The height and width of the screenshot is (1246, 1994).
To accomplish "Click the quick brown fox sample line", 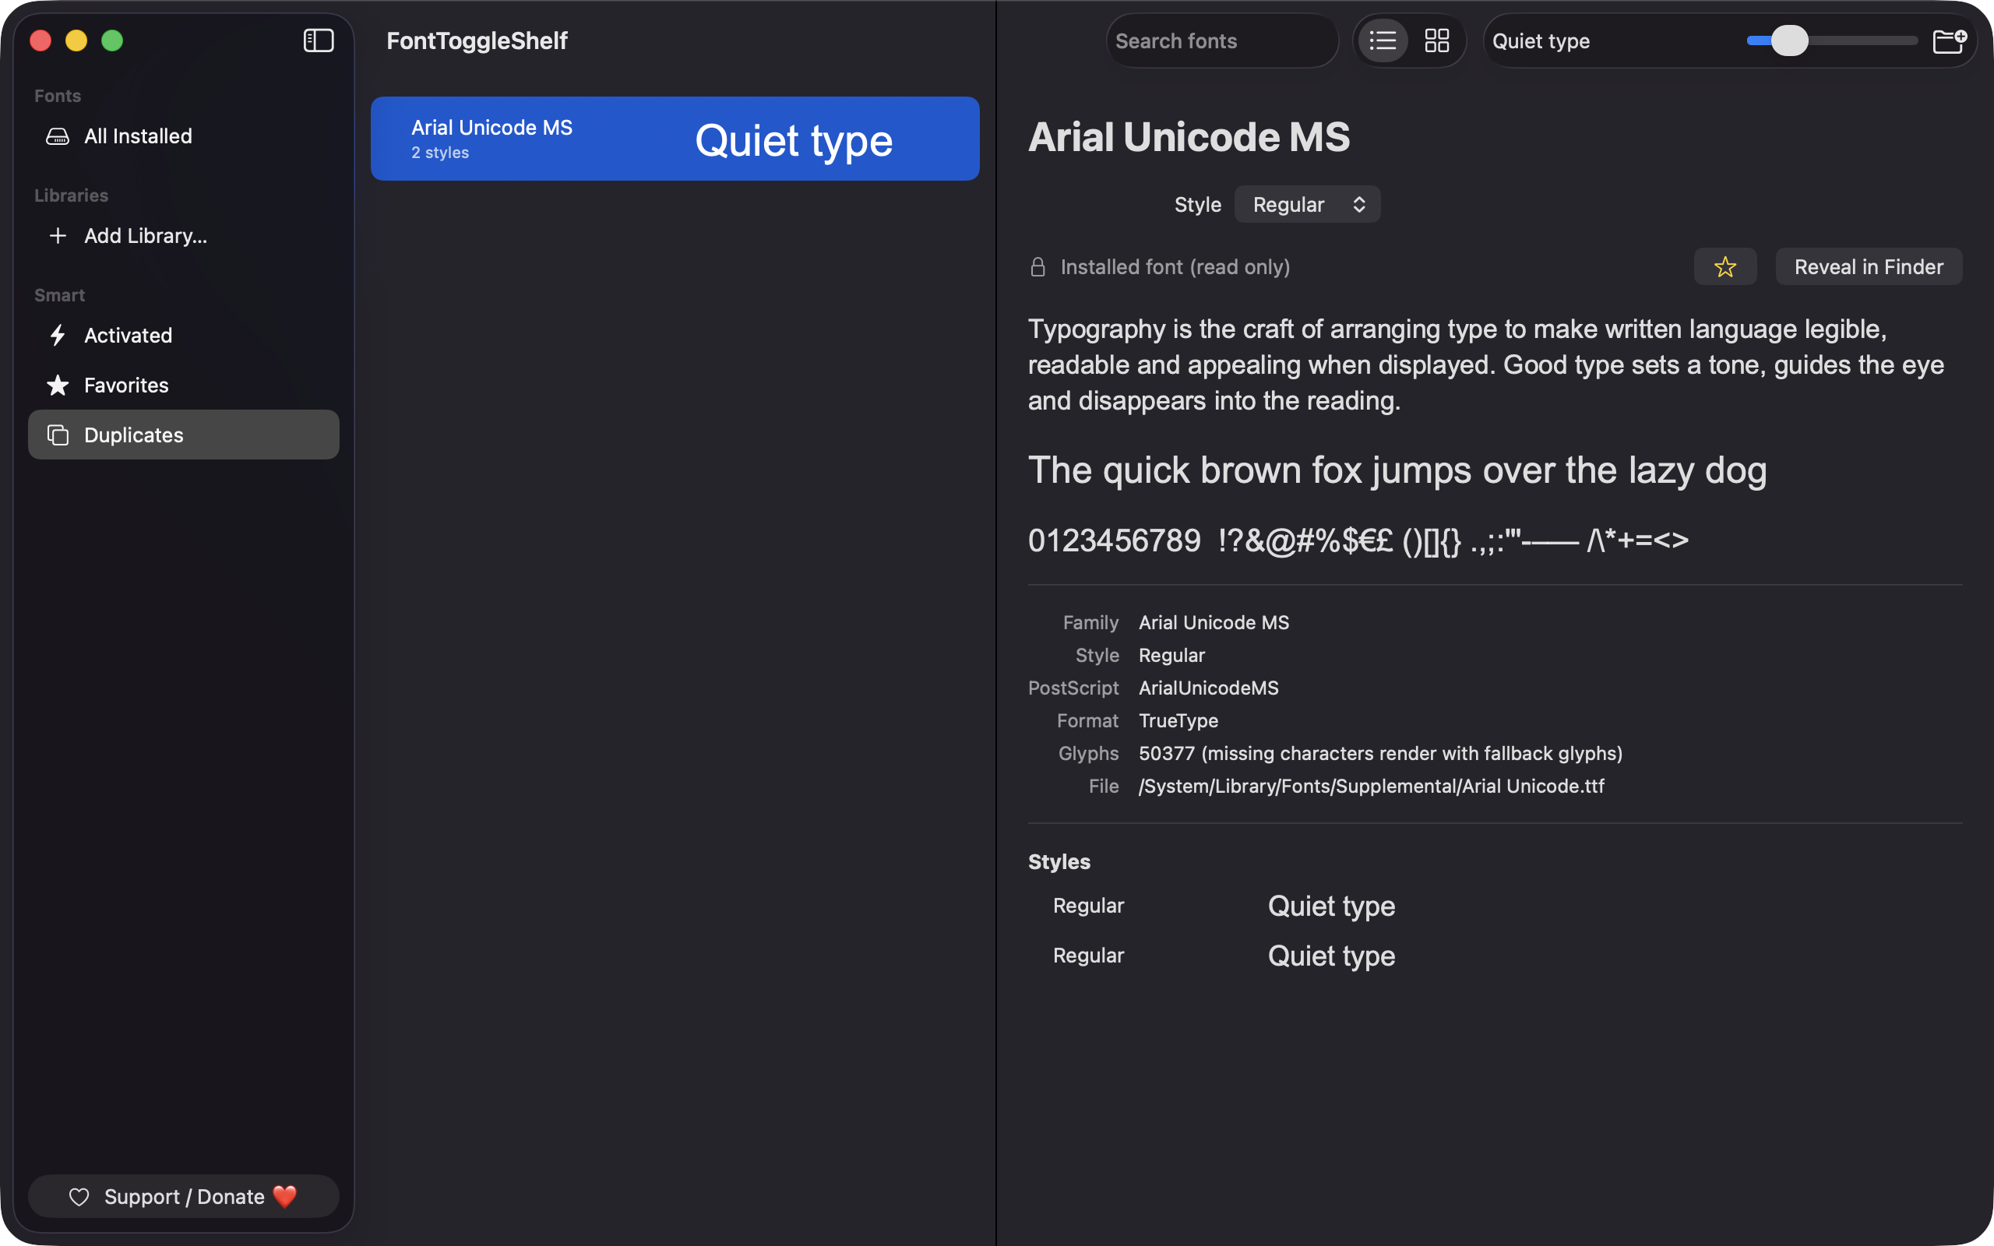I will click(1397, 470).
